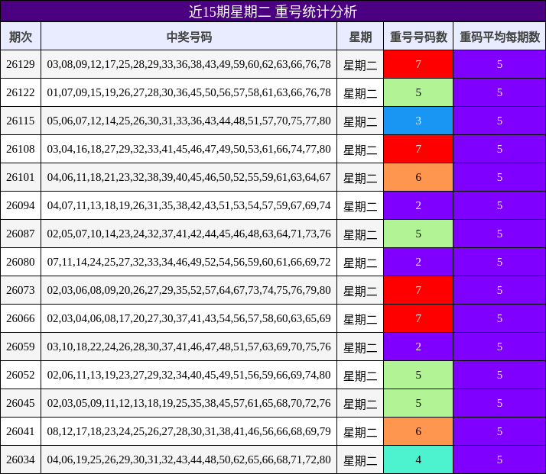The width and height of the screenshot is (546, 474).
Task: Click average value 5 in row 26094
Action: [499, 205]
